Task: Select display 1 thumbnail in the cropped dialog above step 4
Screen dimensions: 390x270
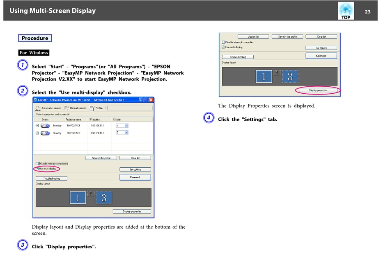Action: pos(264,76)
